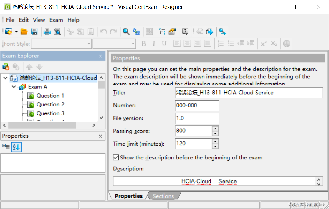Screen dimensions: 329x209
Task: Open the Exam menu
Action: coord(56,20)
